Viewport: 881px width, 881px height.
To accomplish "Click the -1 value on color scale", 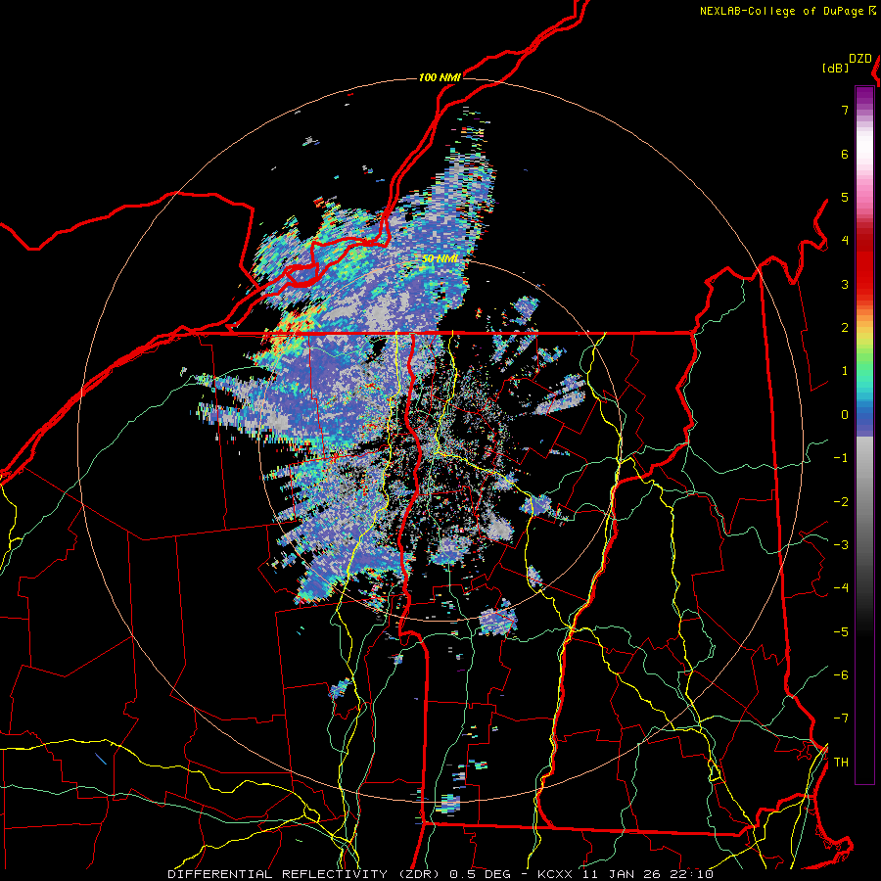I will coord(841,458).
